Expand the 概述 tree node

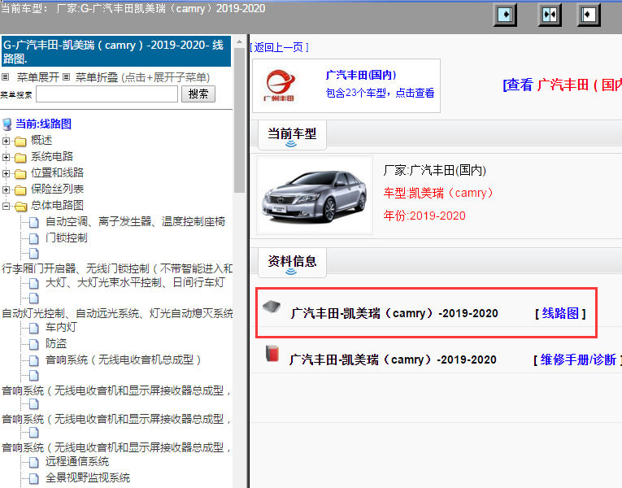[x=6, y=141]
